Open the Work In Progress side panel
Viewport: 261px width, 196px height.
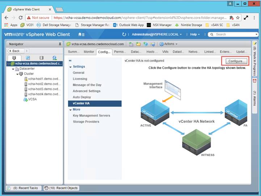pos(254,59)
